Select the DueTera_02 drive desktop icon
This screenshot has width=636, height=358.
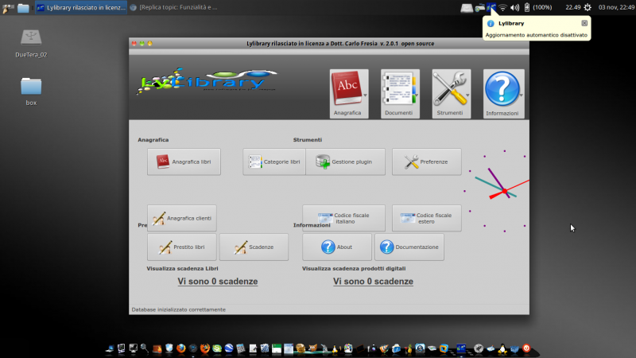tap(31, 44)
